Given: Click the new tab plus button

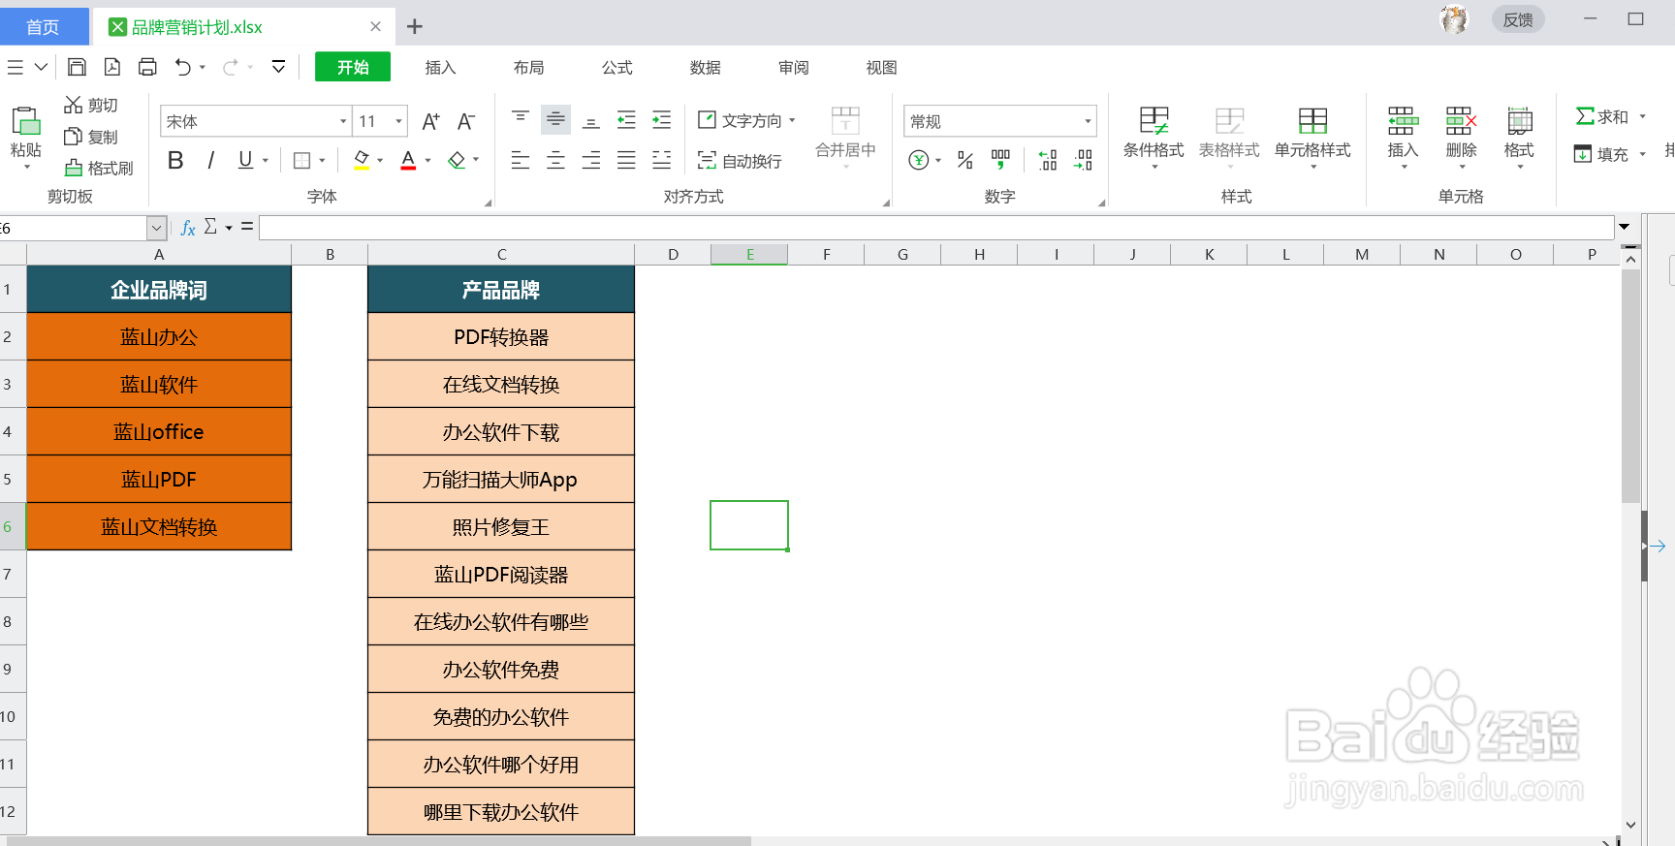Looking at the screenshot, I should 415,26.
